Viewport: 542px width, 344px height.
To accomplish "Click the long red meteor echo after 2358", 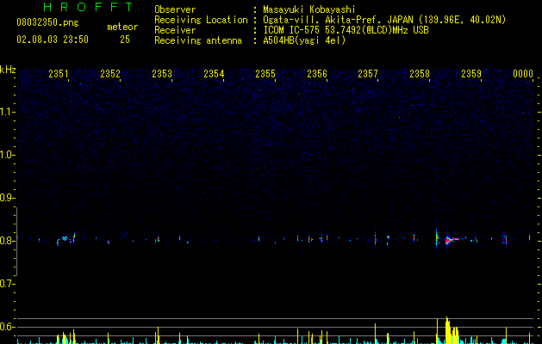I will click(x=451, y=239).
